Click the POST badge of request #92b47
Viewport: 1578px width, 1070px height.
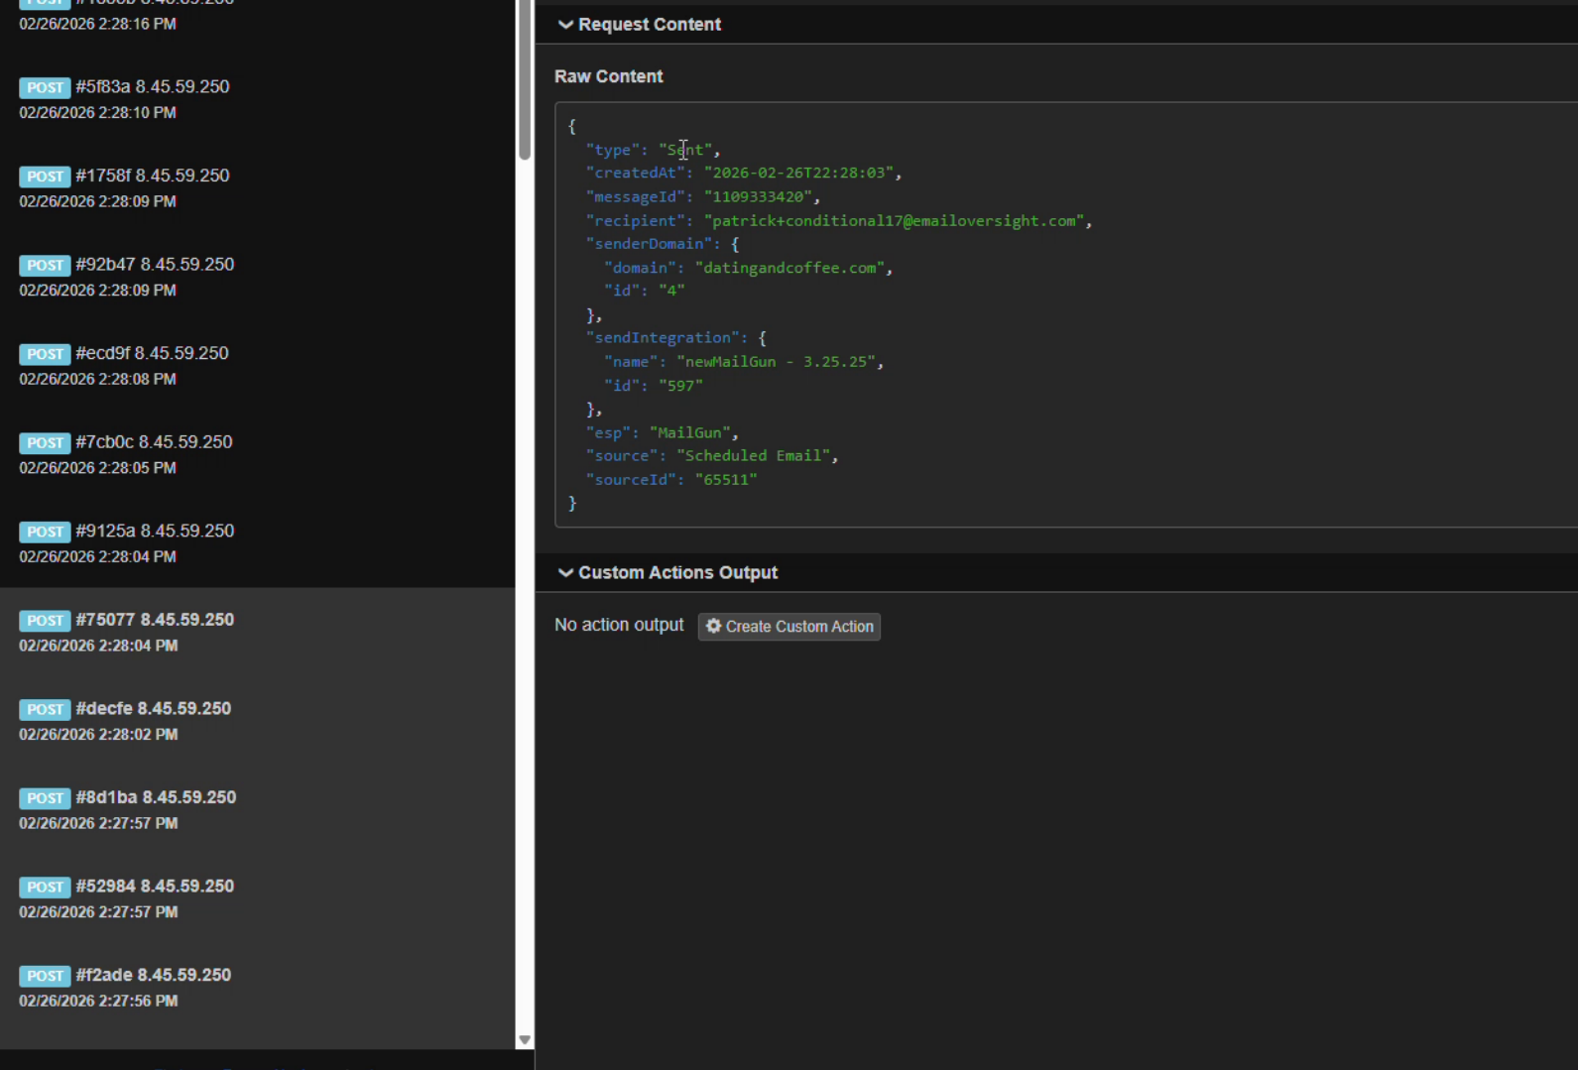click(x=45, y=265)
